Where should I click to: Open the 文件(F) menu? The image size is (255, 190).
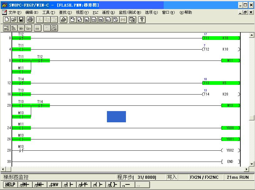pyautogui.click(x=15, y=12)
